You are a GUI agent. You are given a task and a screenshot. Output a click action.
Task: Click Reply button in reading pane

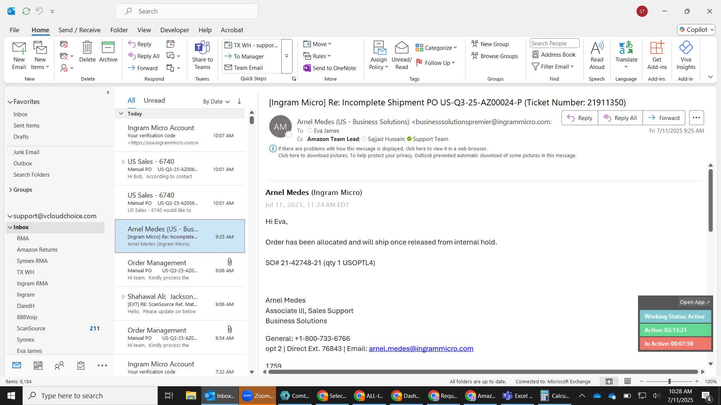580,118
